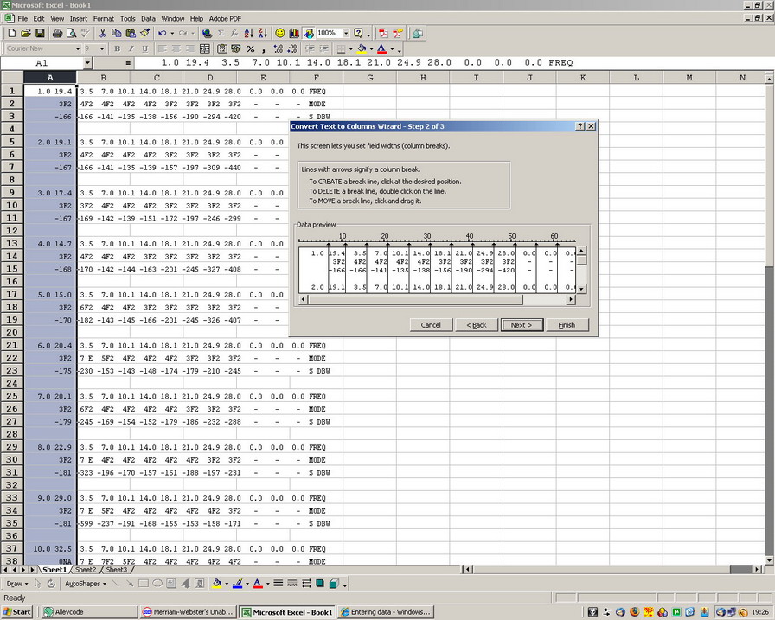
Task: Open the font name dropdown Courier New
Action: pyautogui.click(x=78, y=48)
